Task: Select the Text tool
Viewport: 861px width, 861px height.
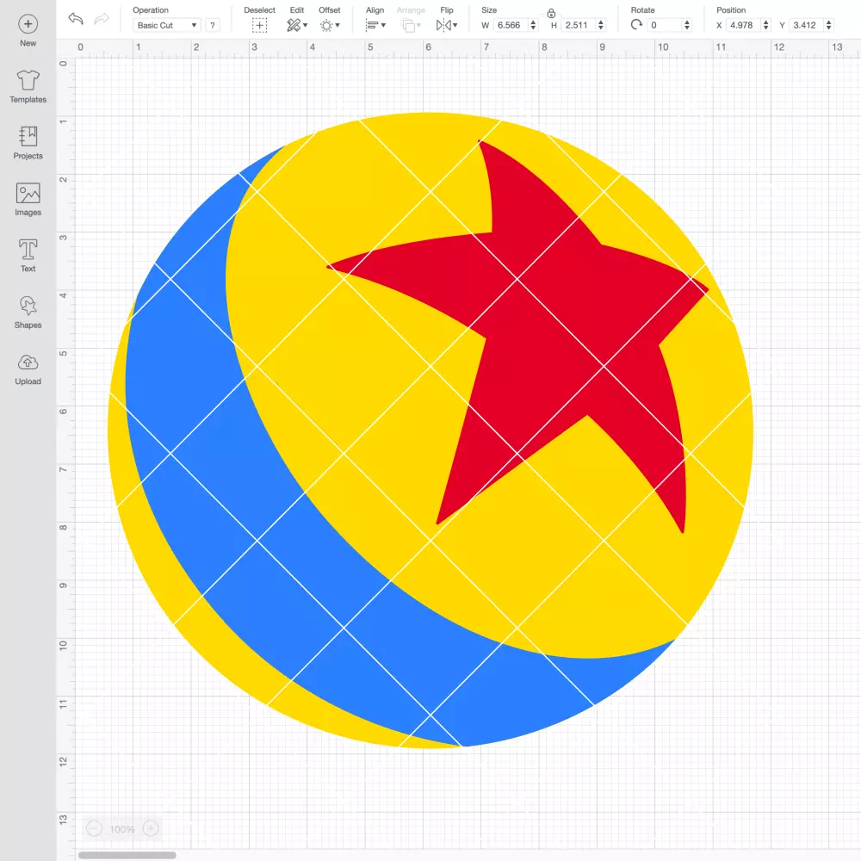Action: (28, 250)
